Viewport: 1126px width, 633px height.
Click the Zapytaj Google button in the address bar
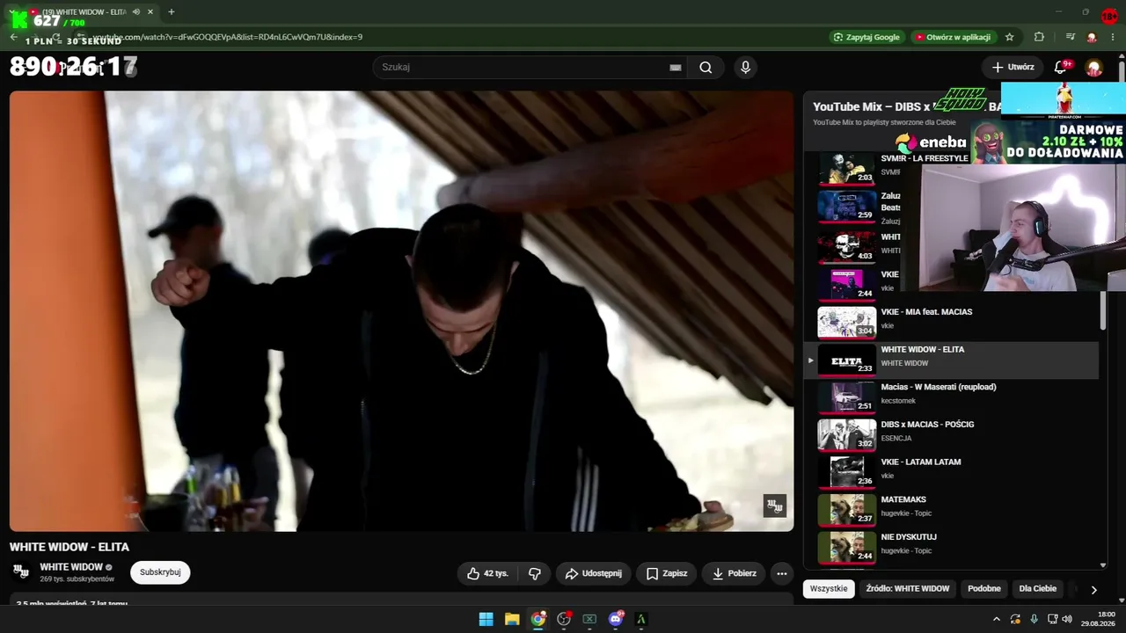pyautogui.click(x=866, y=37)
